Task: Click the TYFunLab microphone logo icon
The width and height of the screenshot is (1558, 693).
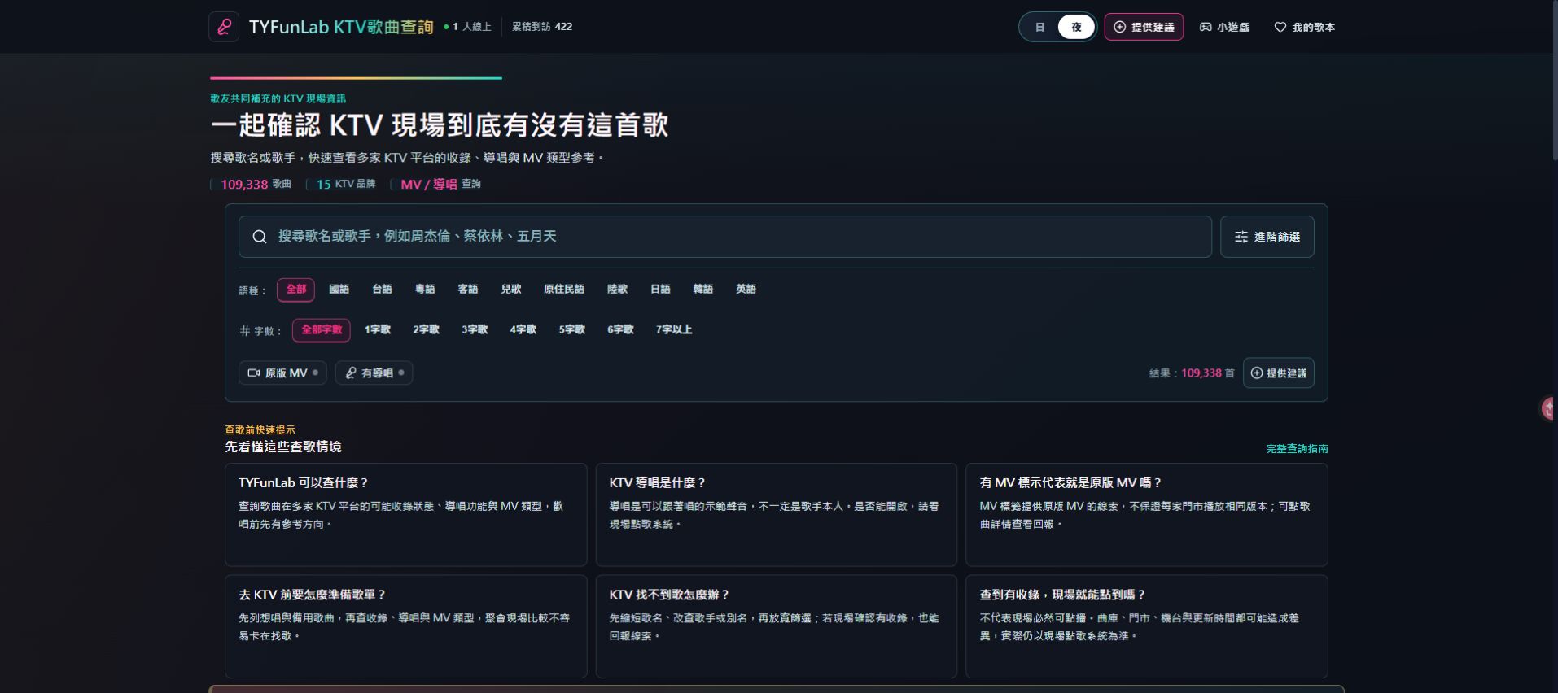Action: pyautogui.click(x=224, y=27)
